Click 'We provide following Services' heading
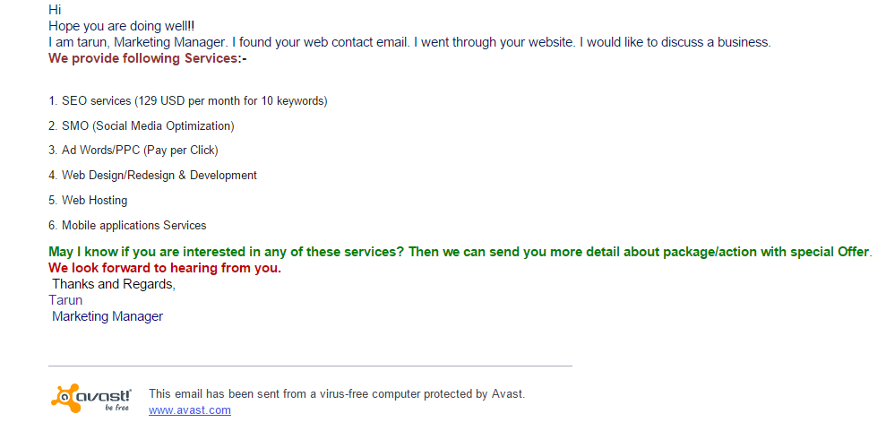 (148, 58)
